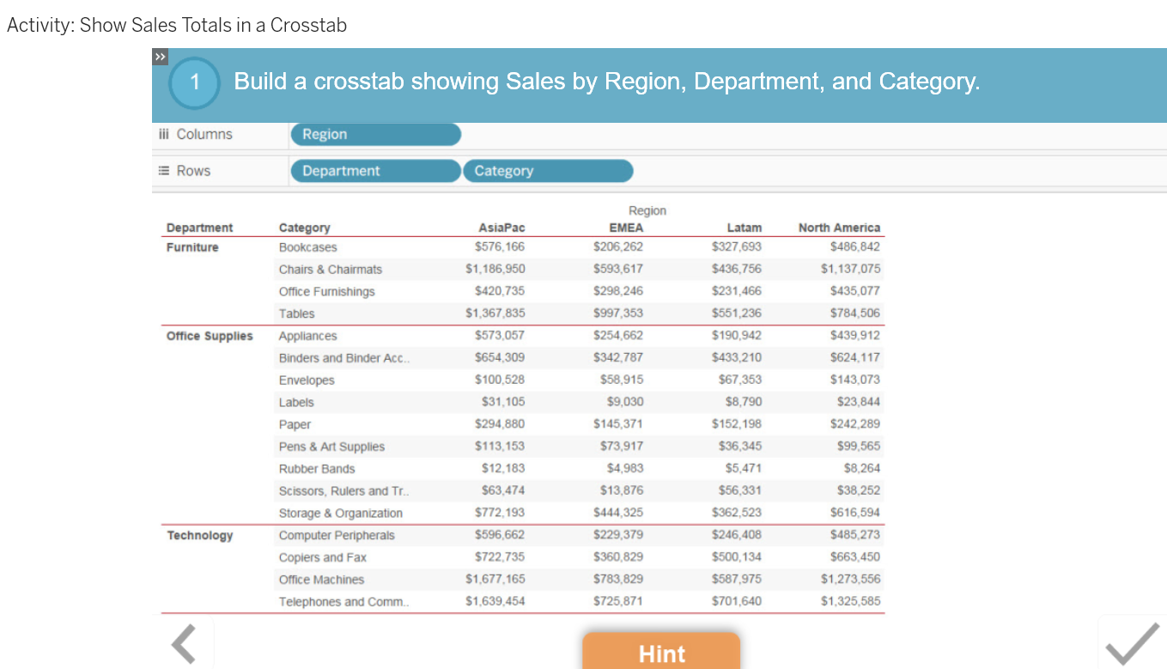Click the Department column header
The width and height of the screenshot is (1167, 669).
(x=199, y=228)
